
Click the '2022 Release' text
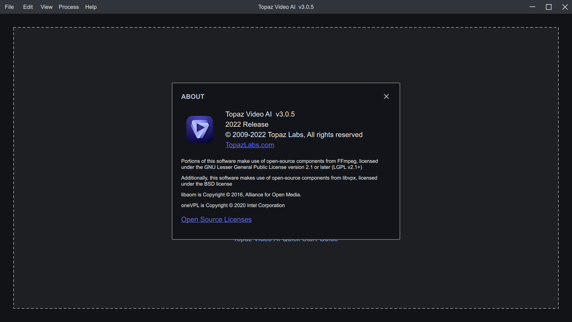(247, 124)
